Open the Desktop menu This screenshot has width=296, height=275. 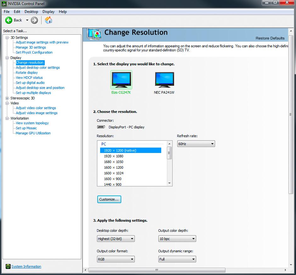[x=31, y=12]
